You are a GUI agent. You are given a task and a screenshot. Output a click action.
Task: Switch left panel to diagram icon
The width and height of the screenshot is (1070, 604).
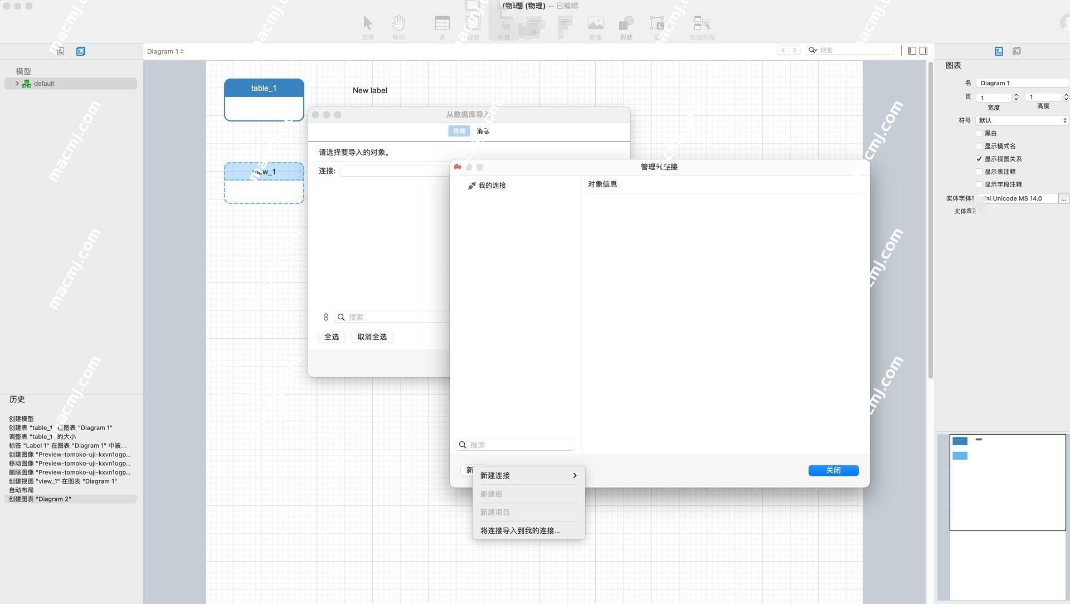coord(81,51)
